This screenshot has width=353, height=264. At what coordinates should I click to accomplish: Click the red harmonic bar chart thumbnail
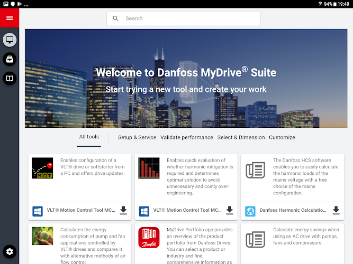[x=149, y=168]
